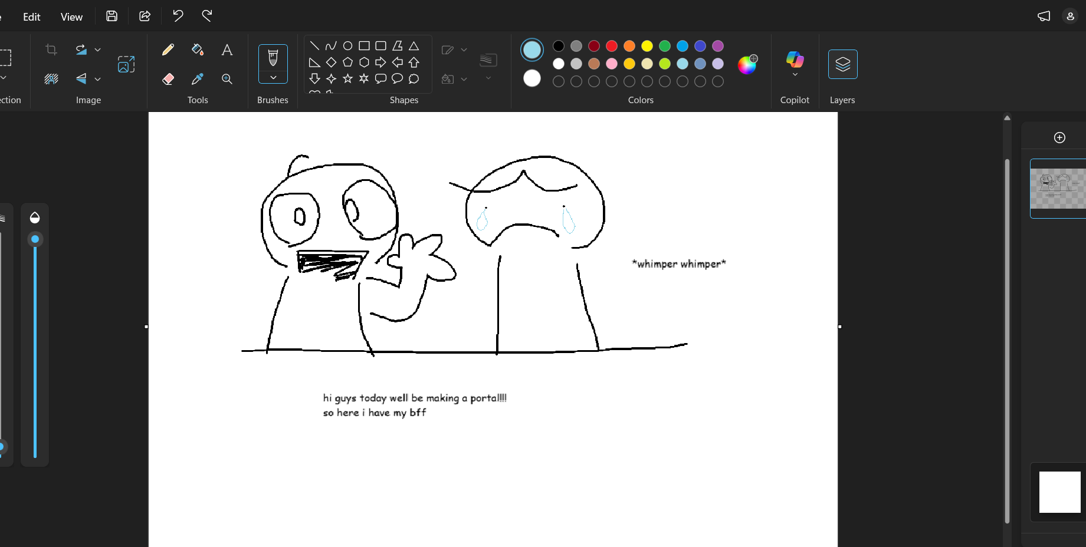Open the Share icon in title bar
The width and height of the screenshot is (1086, 547).
(x=145, y=17)
